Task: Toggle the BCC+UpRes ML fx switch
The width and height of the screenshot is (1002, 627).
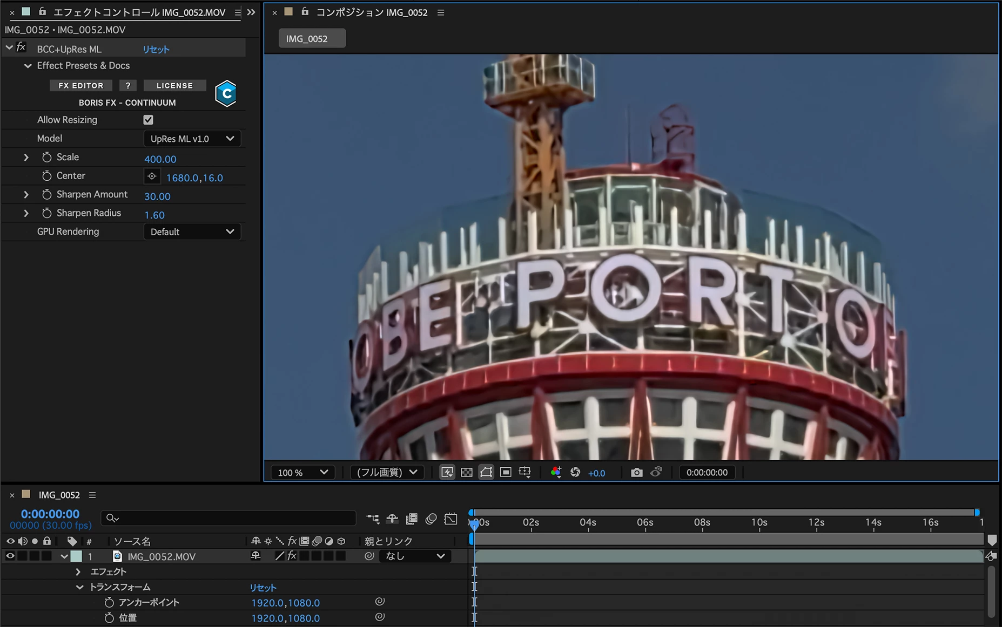Action: pos(21,47)
